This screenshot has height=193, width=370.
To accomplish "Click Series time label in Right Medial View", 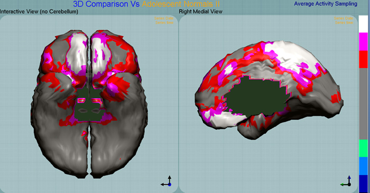I will pyautogui.click(x=344, y=23).
